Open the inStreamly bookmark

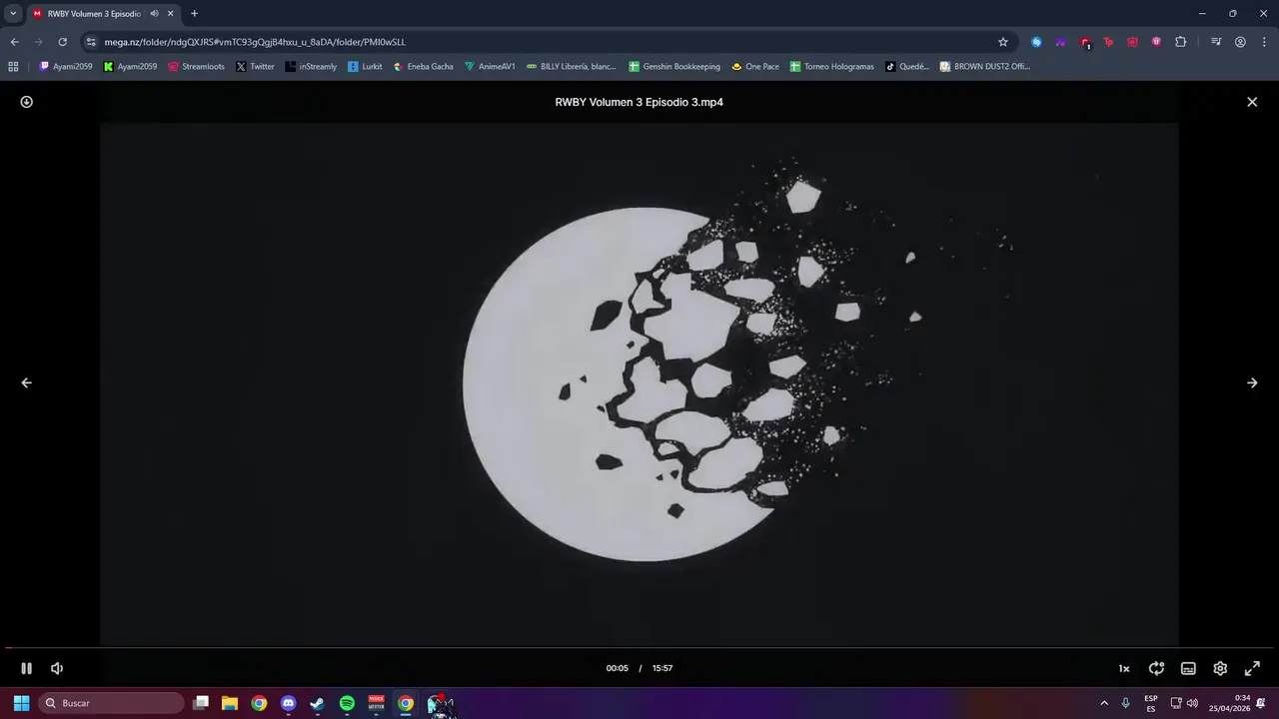311,67
